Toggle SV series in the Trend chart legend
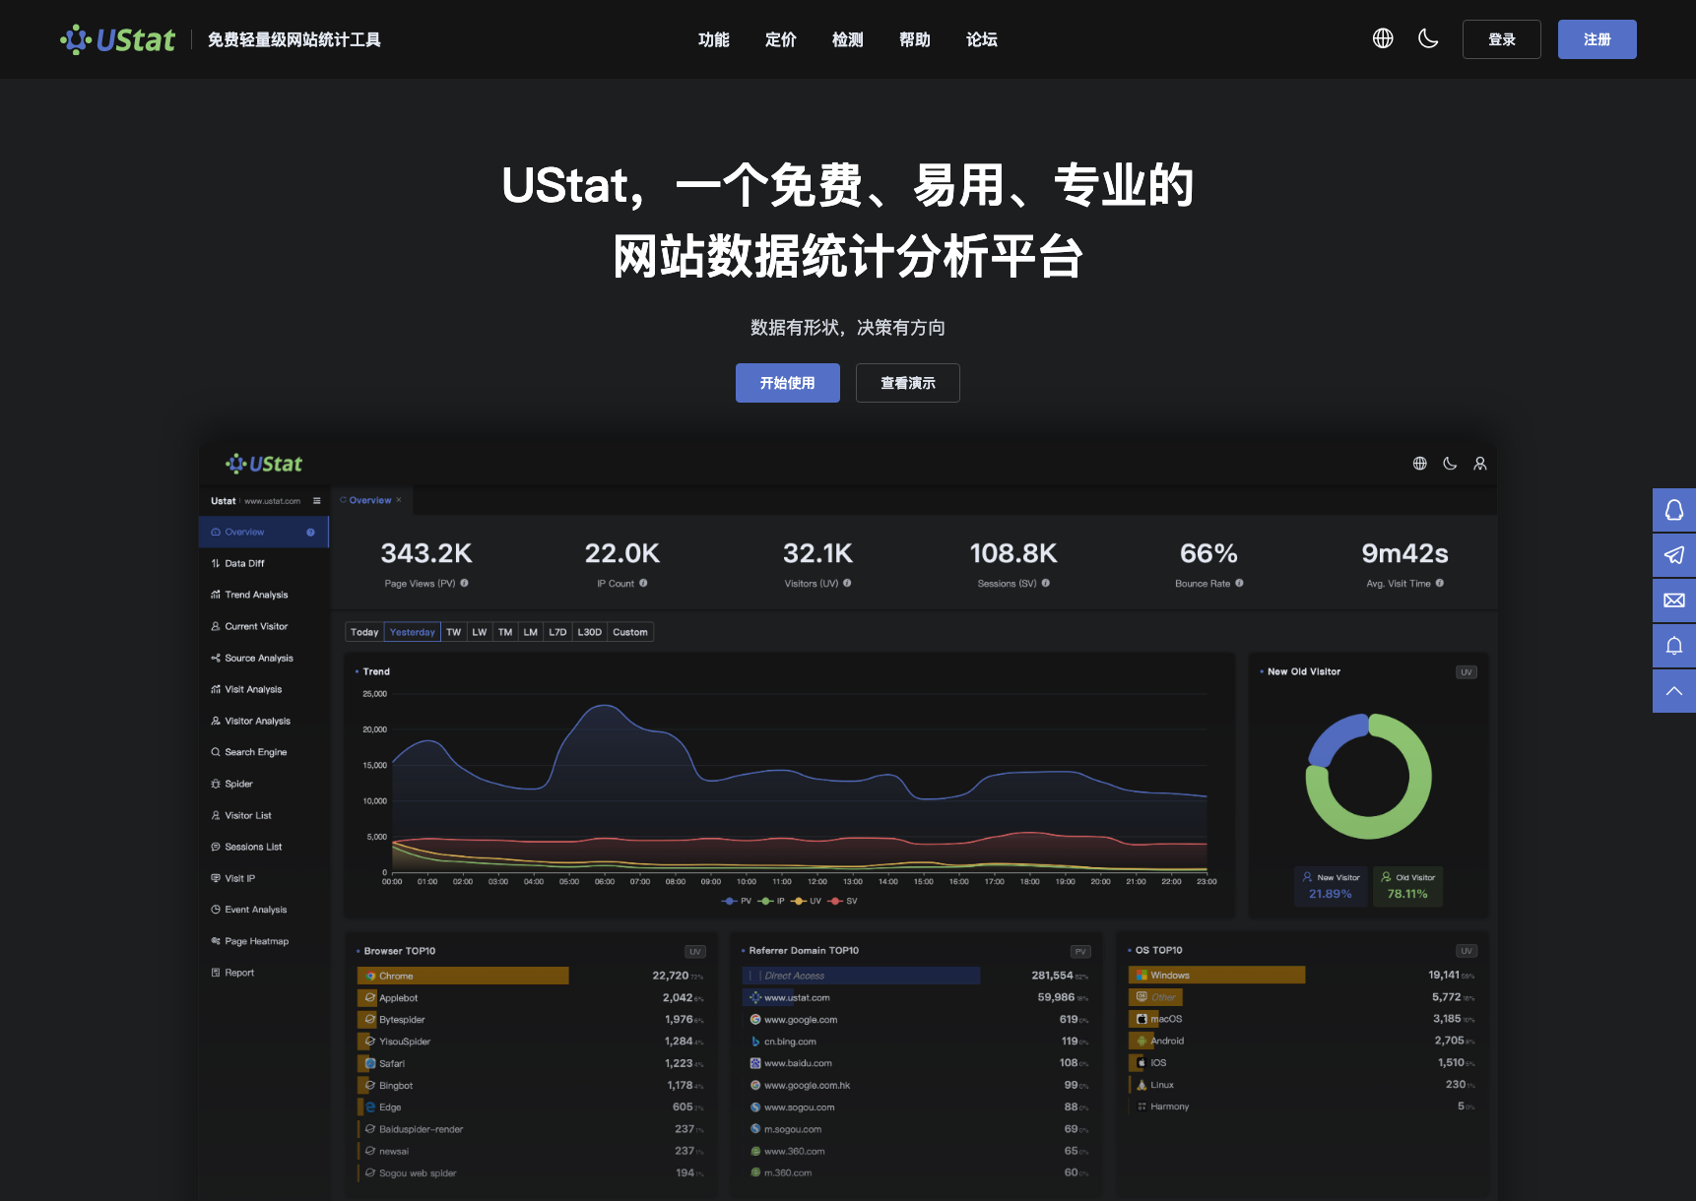1696x1201 pixels. pos(843,901)
